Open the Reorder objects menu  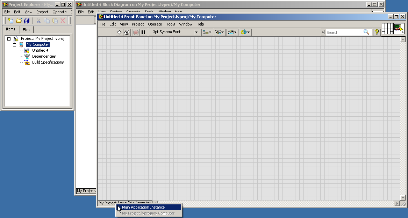[x=245, y=32]
